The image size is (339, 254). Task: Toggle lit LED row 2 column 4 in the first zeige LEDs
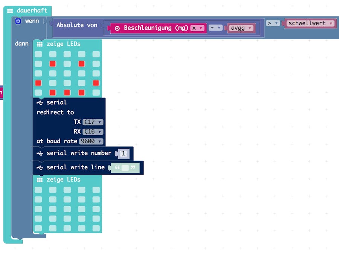point(81,64)
